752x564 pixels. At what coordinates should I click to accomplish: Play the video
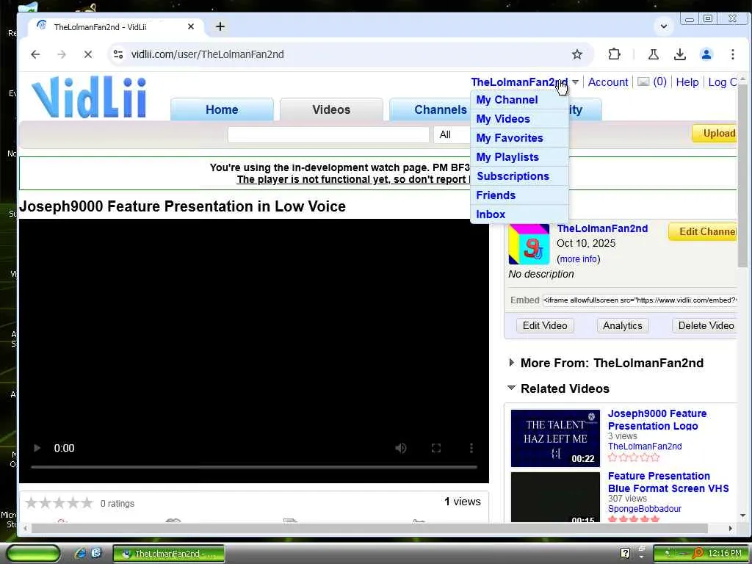[x=37, y=448]
